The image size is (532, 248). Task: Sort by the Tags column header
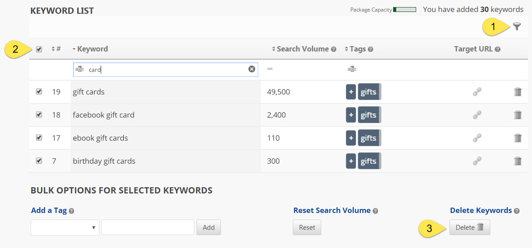[357, 49]
